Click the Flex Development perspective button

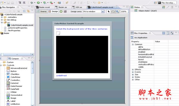coord(167,3)
